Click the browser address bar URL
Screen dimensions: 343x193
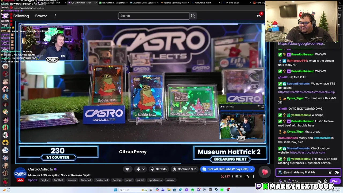coord(29,8)
